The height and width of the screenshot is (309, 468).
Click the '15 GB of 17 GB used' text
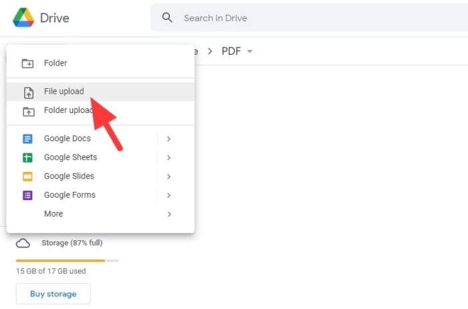click(x=51, y=271)
